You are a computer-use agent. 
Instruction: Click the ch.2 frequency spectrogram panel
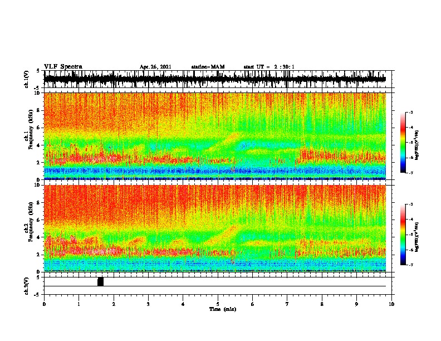(215, 228)
